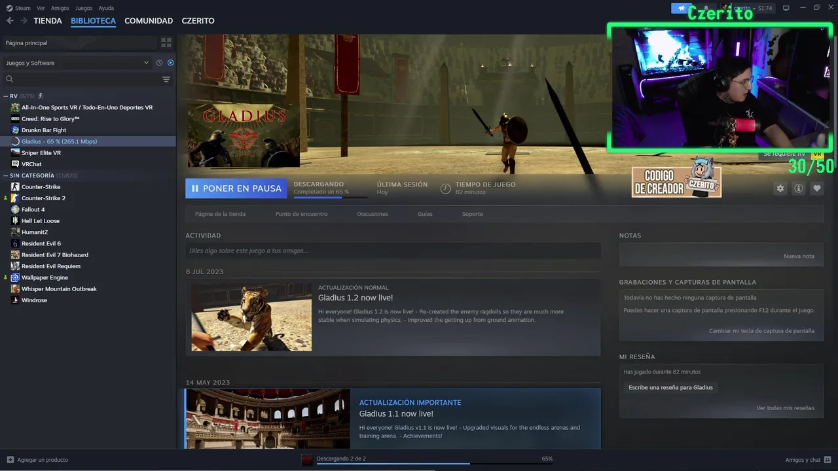Click Cambiar mi tecla de captura de pantalla
This screenshot has width=838, height=471.
pyautogui.click(x=761, y=331)
